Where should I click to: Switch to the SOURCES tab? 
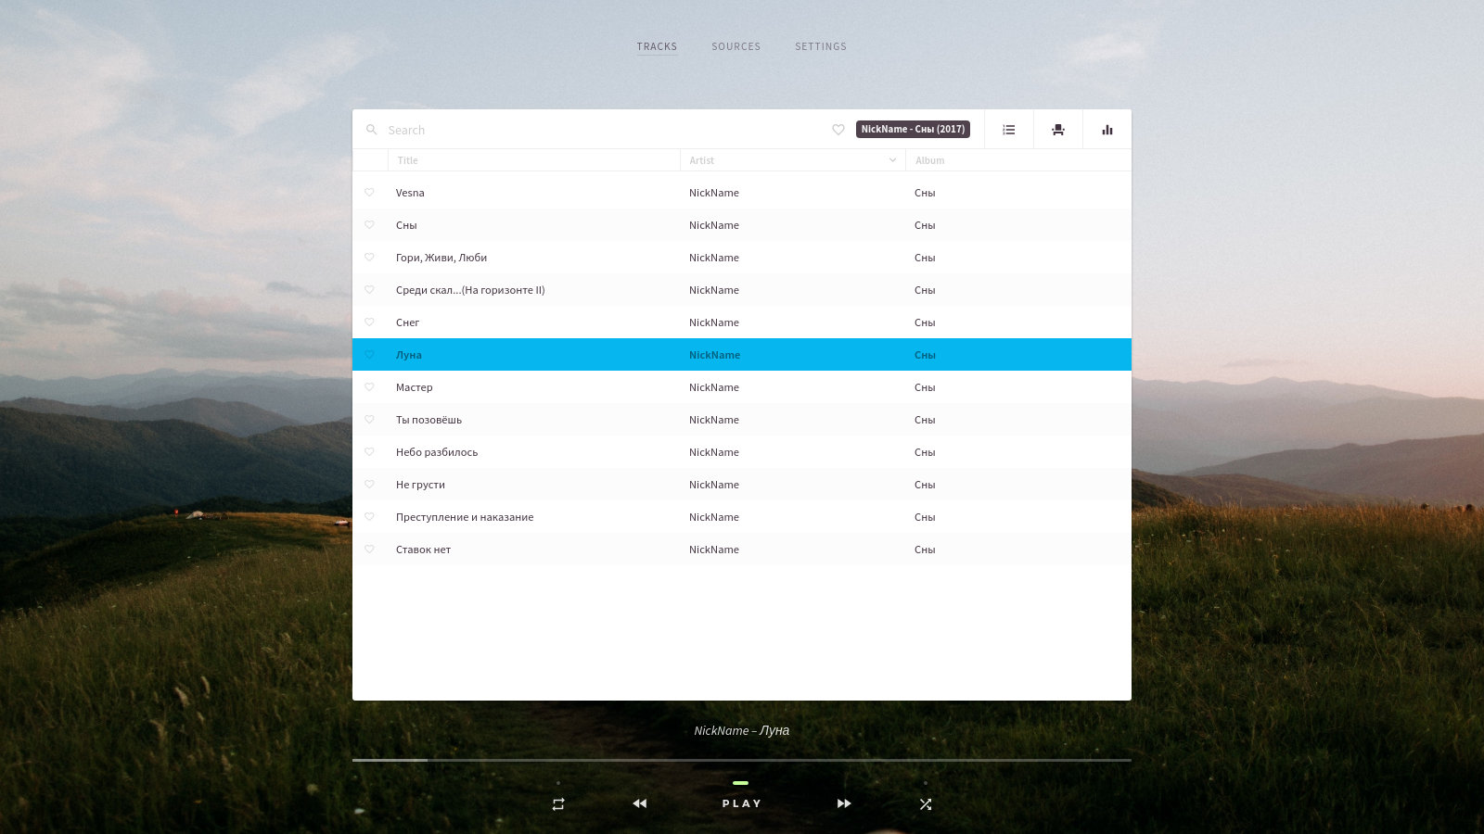click(736, 46)
